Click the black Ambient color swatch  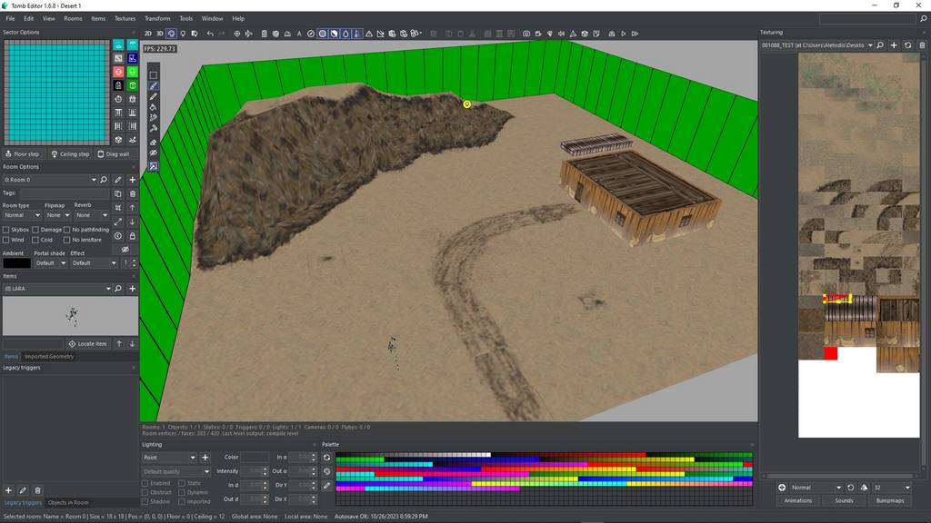16,263
